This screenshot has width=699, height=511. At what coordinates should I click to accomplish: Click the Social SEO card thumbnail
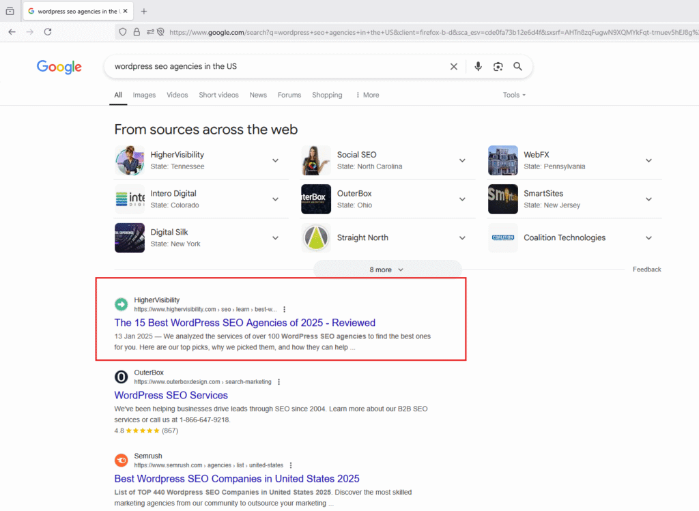click(x=316, y=160)
